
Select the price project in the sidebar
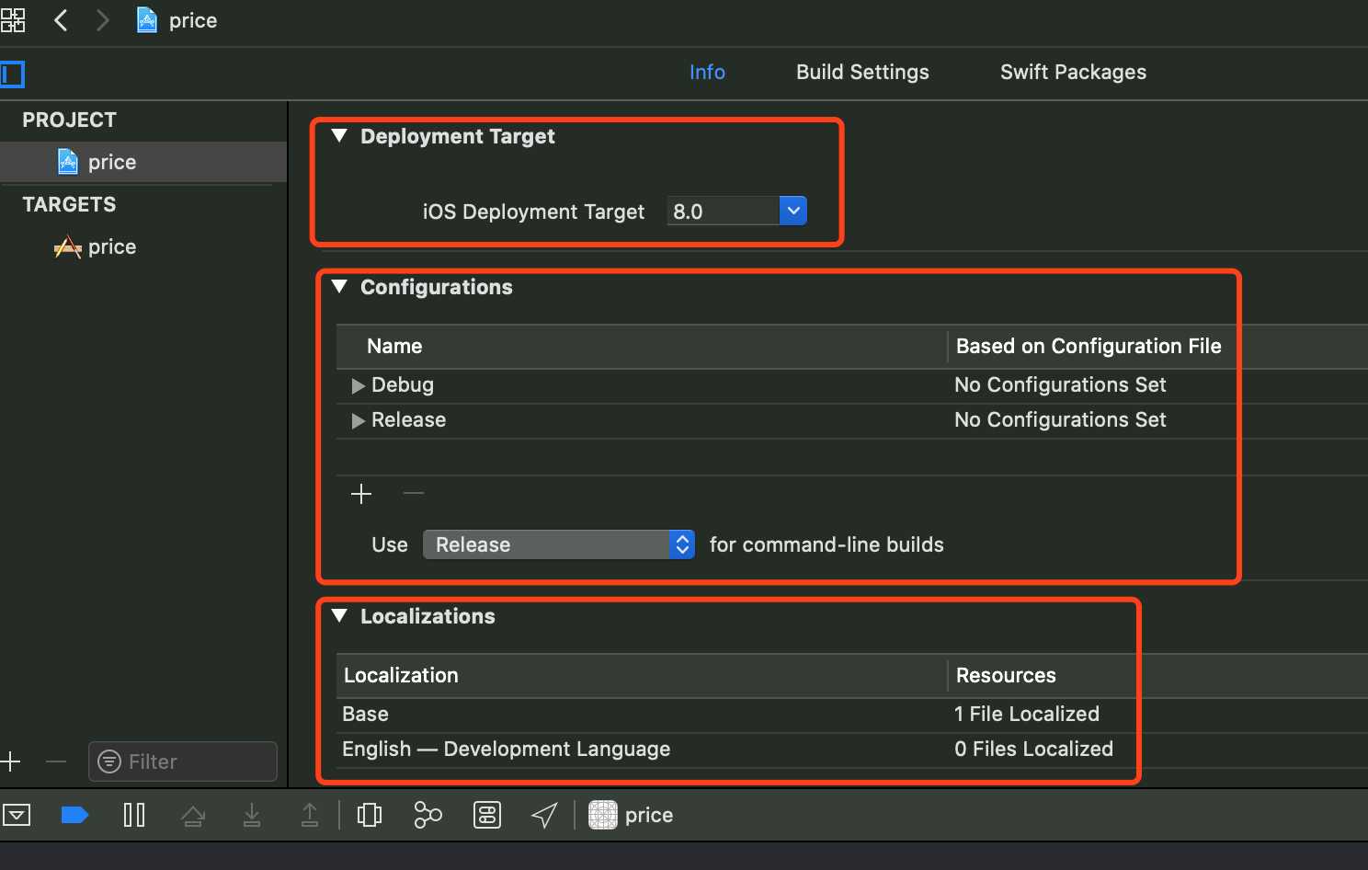tap(143, 162)
